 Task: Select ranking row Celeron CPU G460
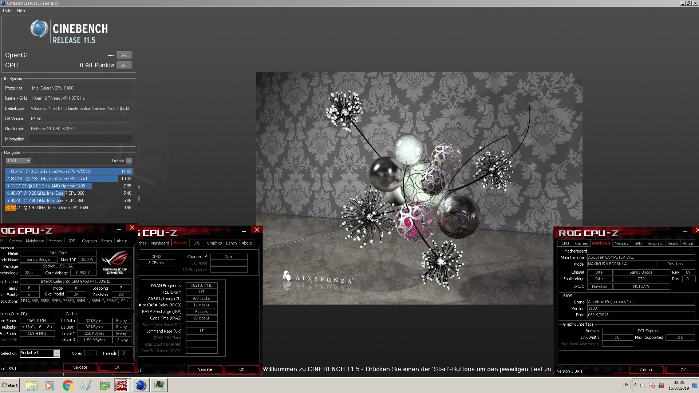[x=69, y=208]
